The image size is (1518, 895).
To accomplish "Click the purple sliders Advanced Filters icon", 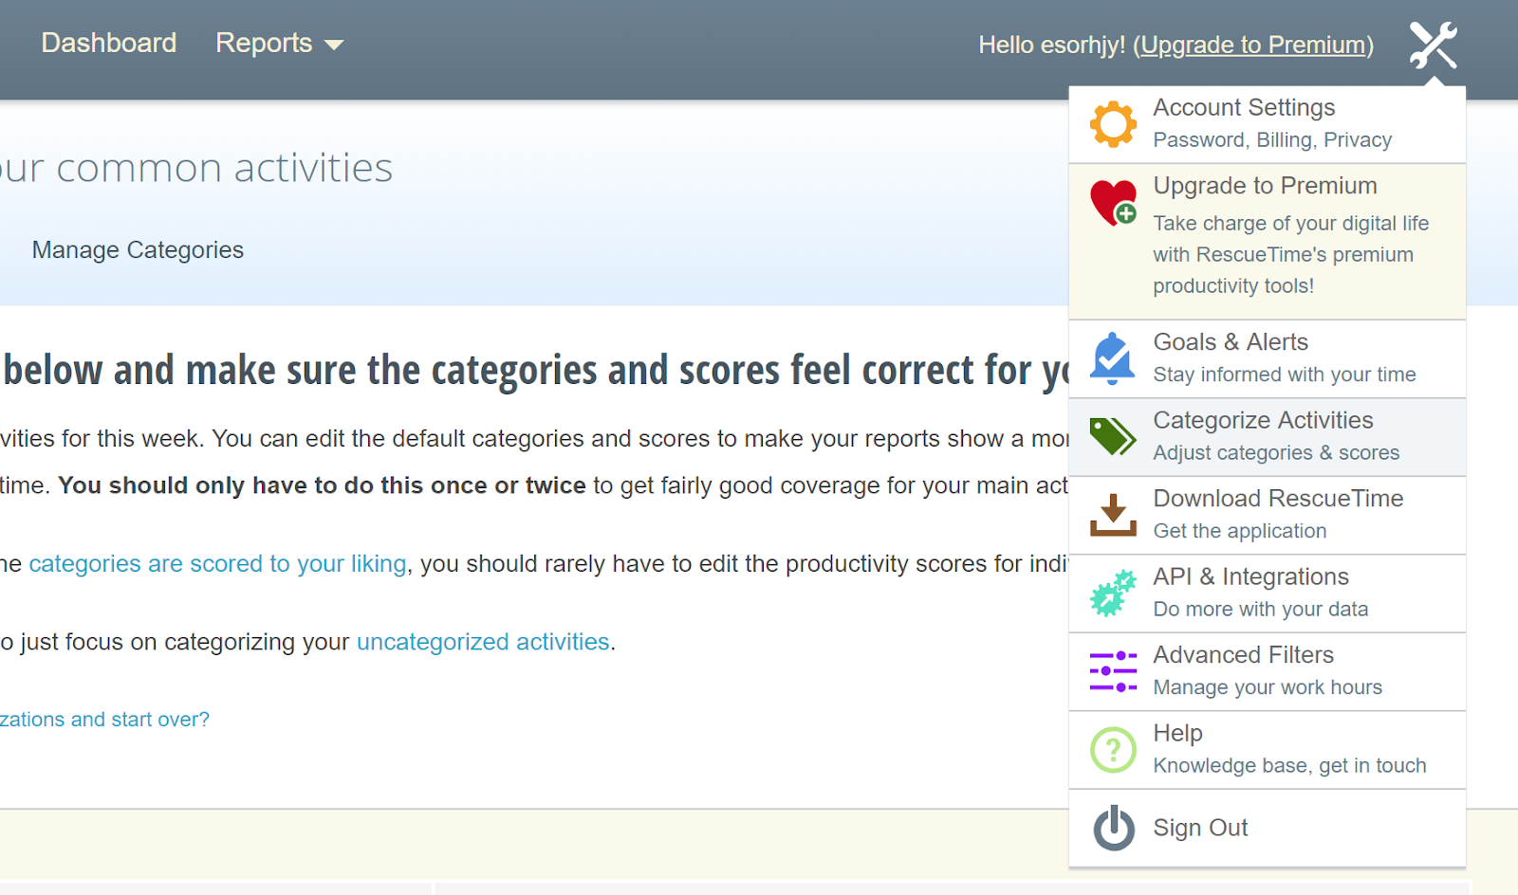I will point(1113,671).
